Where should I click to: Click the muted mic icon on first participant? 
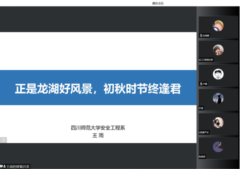[201, 36]
